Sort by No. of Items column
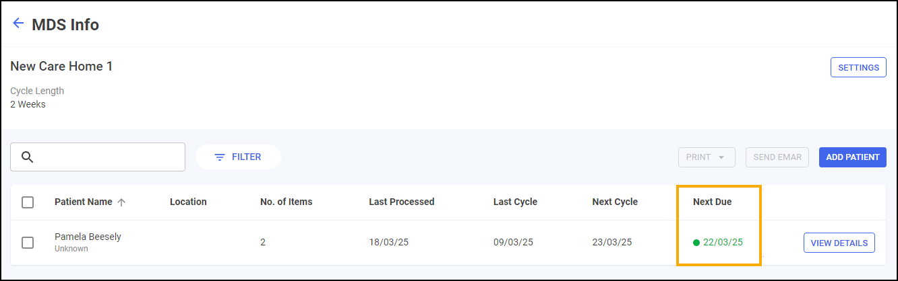 pos(286,202)
